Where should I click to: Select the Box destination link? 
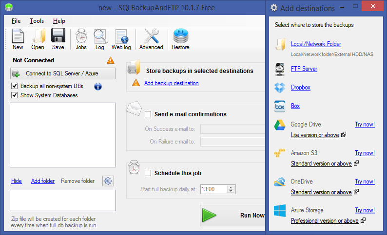[x=295, y=106]
